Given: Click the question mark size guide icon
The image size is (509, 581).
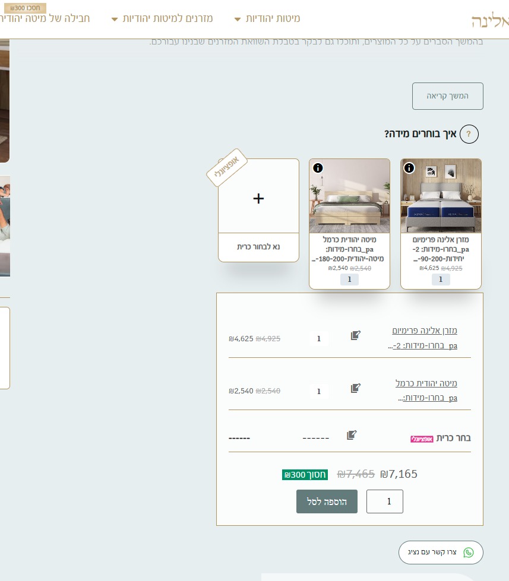Looking at the screenshot, I should [x=469, y=134].
